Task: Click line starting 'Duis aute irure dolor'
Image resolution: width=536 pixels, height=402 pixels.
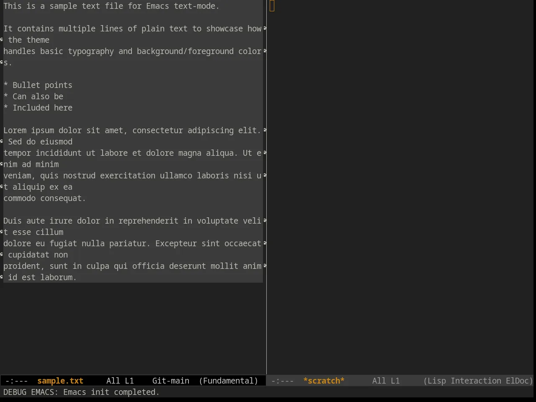Action: (132, 221)
